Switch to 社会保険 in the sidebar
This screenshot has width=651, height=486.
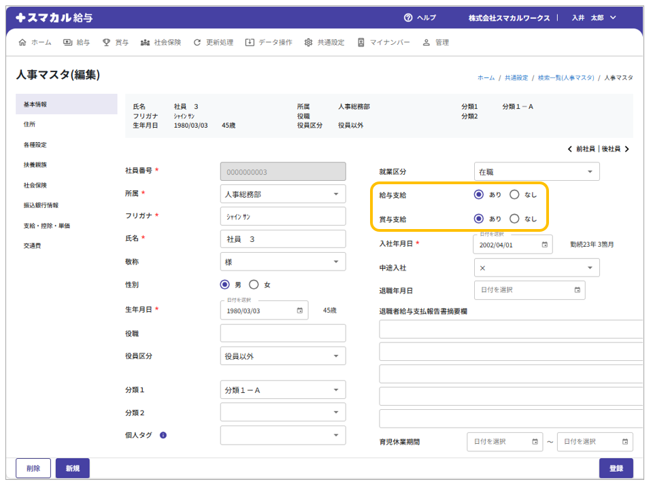pyautogui.click(x=35, y=185)
